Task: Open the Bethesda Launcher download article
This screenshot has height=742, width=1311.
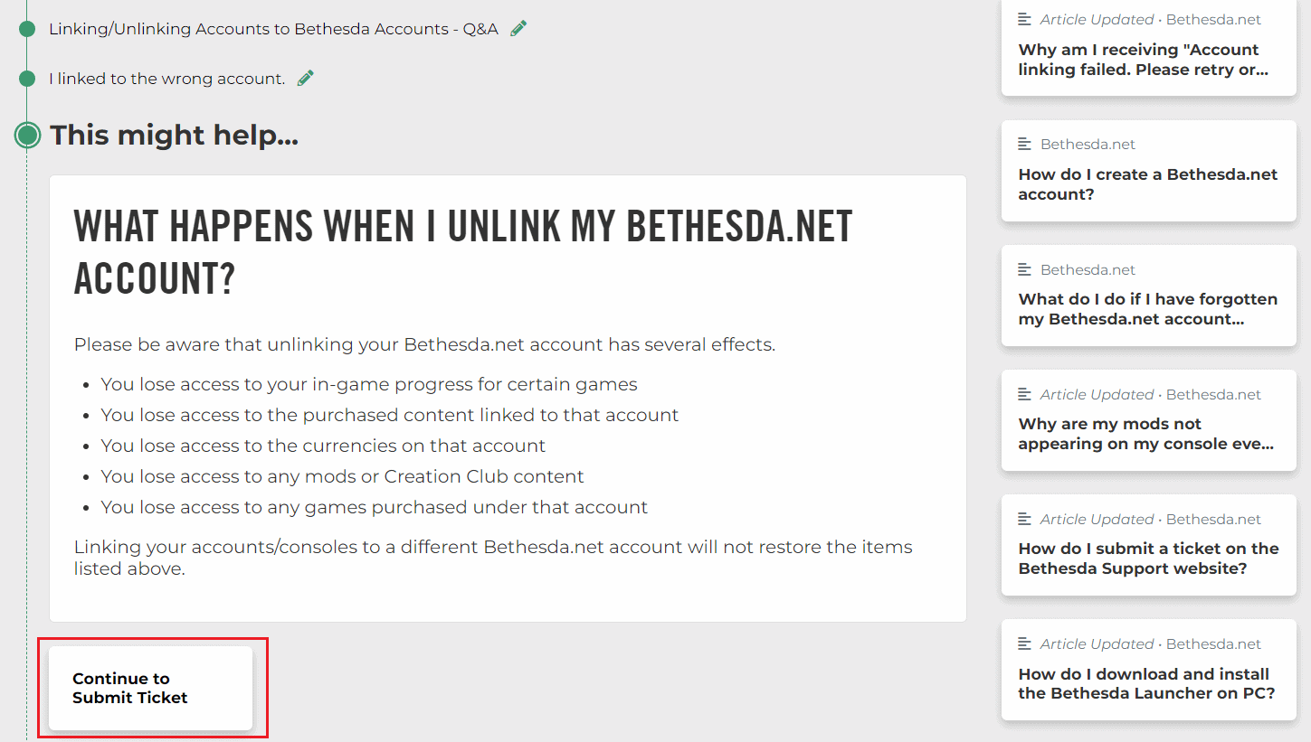Action: (1147, 671)
